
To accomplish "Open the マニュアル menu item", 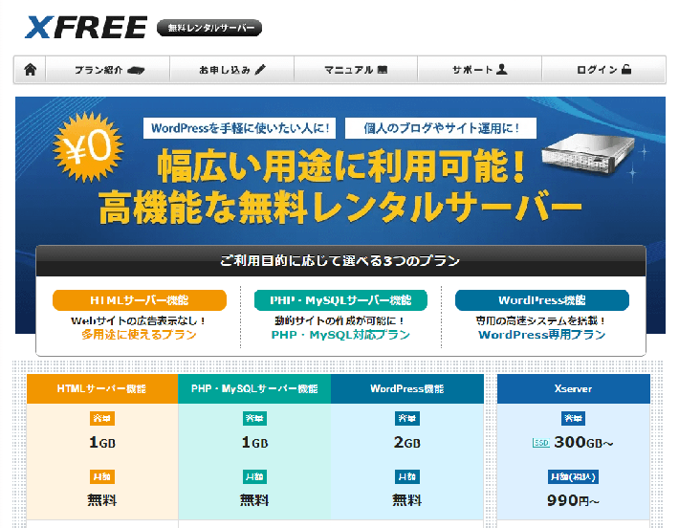I will click(x=356, y=69).
